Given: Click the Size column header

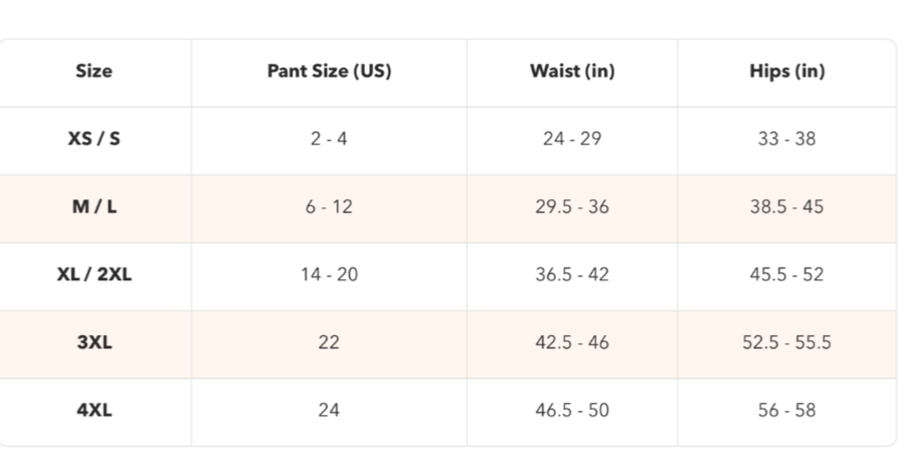Looking at the screenshot, I should coord(94,71).
